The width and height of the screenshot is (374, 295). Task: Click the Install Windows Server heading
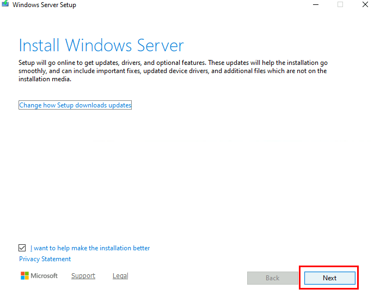101,45
